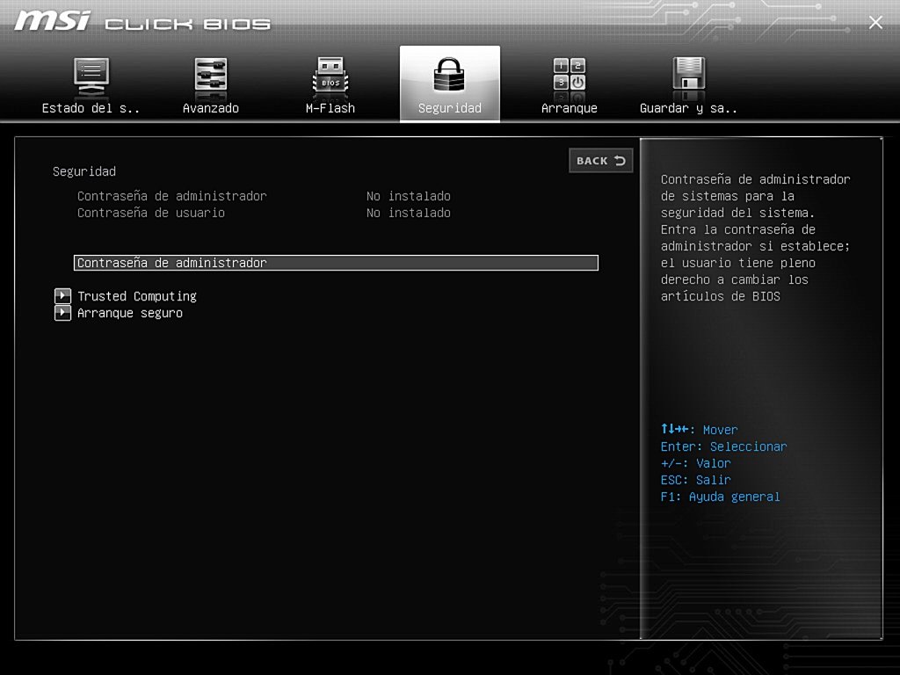Click the arrow keys 'Mover' hint
Image resolution: width=900 pixels, height=675 pixels.
699,429
